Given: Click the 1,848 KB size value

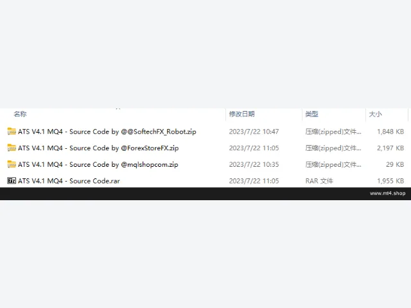Looking at the screenshot, I should click(x=390, y=132).
